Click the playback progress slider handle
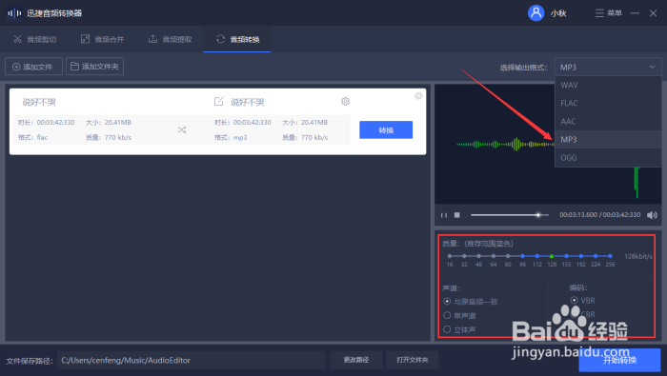This screenshot has width=667, height=376. [x=538, y=215]
